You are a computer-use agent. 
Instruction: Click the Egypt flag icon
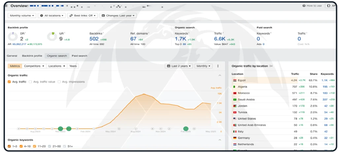click(234, 80)
